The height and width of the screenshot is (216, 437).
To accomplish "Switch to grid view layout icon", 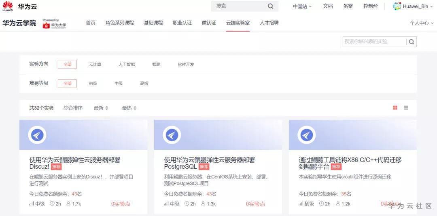I will (x=395, y=108).
